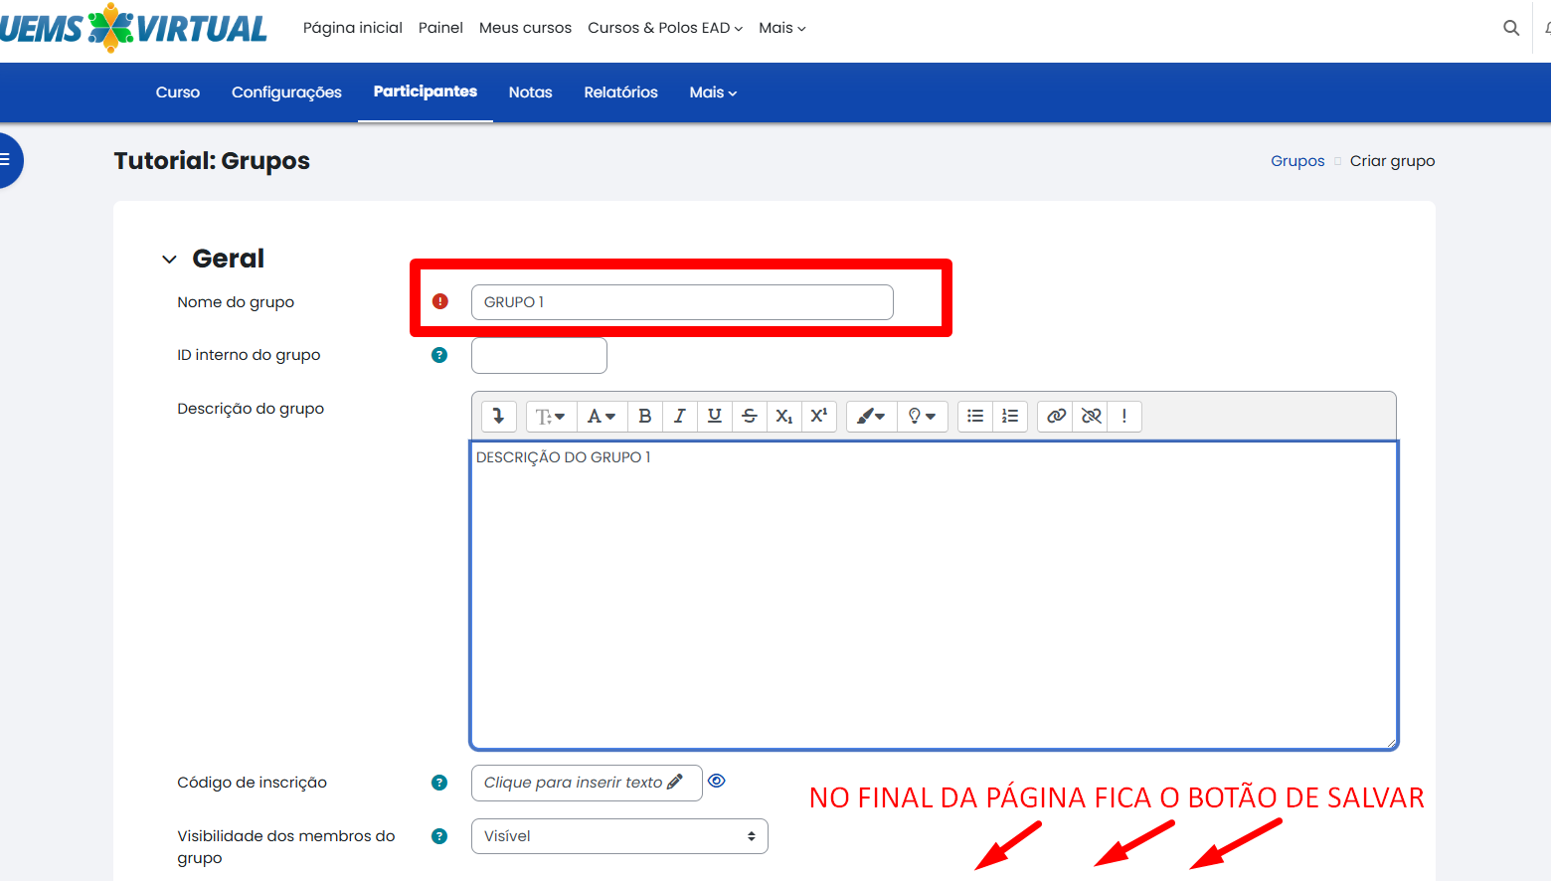Open the search magnifier at top right
This screenshot has width=1551, height=881.
pos(1510,28)
